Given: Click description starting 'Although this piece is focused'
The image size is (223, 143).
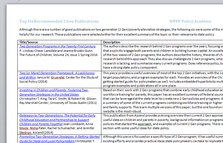Looking at the screenshot, I should click(x=163, y=139).
